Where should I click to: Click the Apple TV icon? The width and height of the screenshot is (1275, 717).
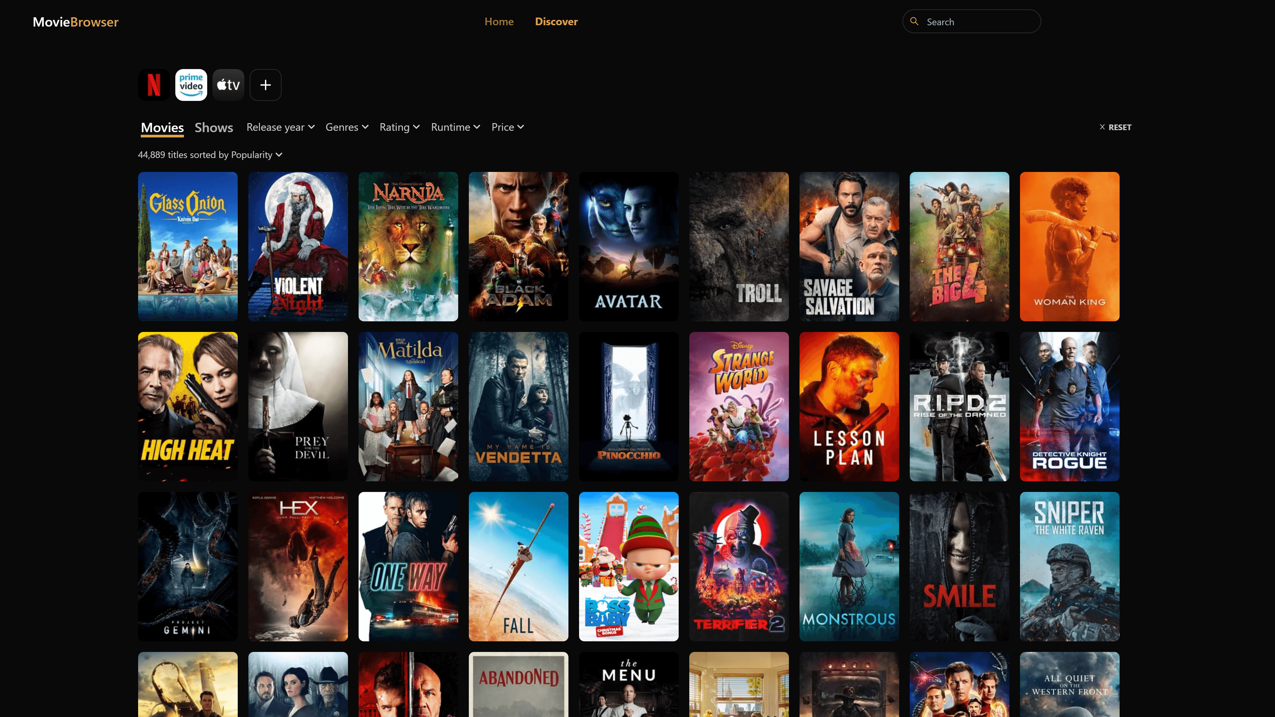tap(228, 85)
